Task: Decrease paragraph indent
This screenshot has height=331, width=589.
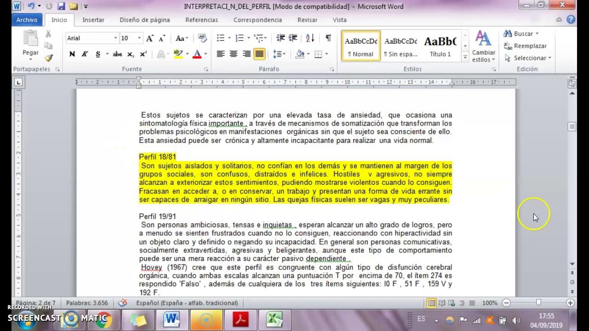Action: coord(280,38)
